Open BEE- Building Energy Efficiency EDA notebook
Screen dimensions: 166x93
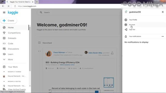click(63, 63)
